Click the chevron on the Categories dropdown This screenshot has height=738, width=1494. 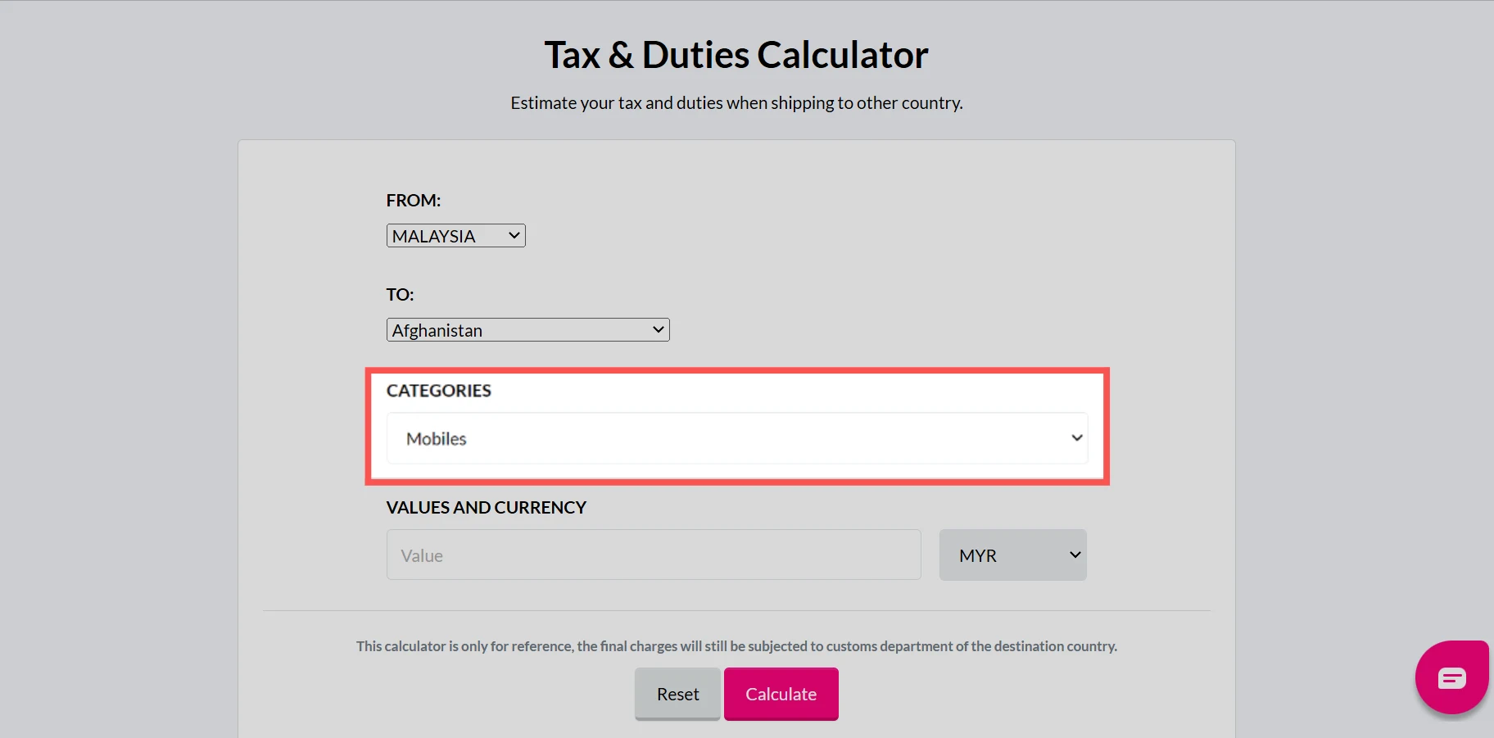click(x=1076, y=438)
